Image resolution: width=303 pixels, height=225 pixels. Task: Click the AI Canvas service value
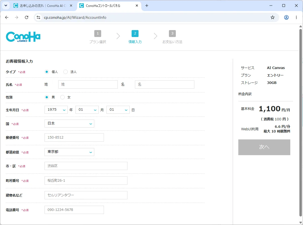point(276,68)
